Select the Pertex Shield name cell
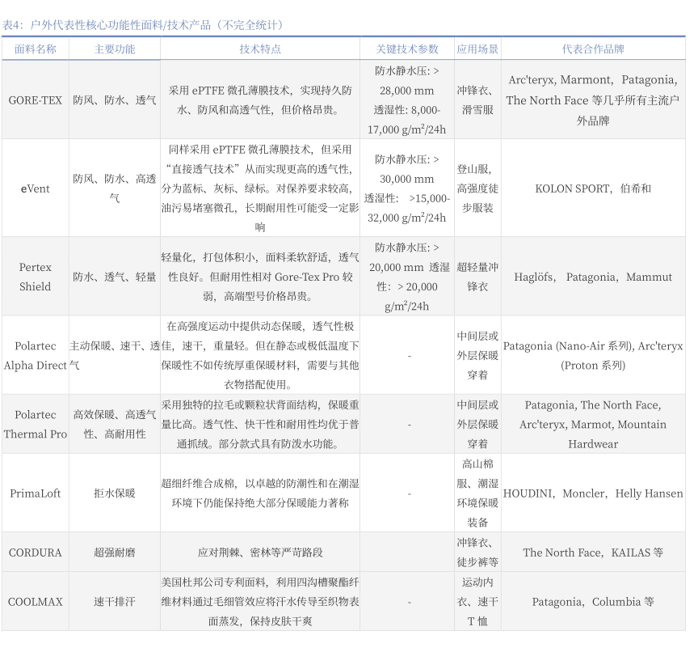The height and width of the screenshot is (652, 698). click(36, 277)
